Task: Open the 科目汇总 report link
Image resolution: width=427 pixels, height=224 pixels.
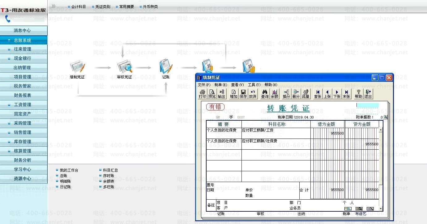Action: pos(110,170)
